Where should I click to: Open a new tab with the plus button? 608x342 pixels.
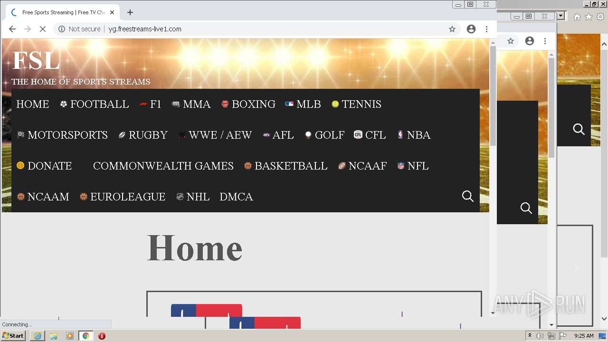130,12
